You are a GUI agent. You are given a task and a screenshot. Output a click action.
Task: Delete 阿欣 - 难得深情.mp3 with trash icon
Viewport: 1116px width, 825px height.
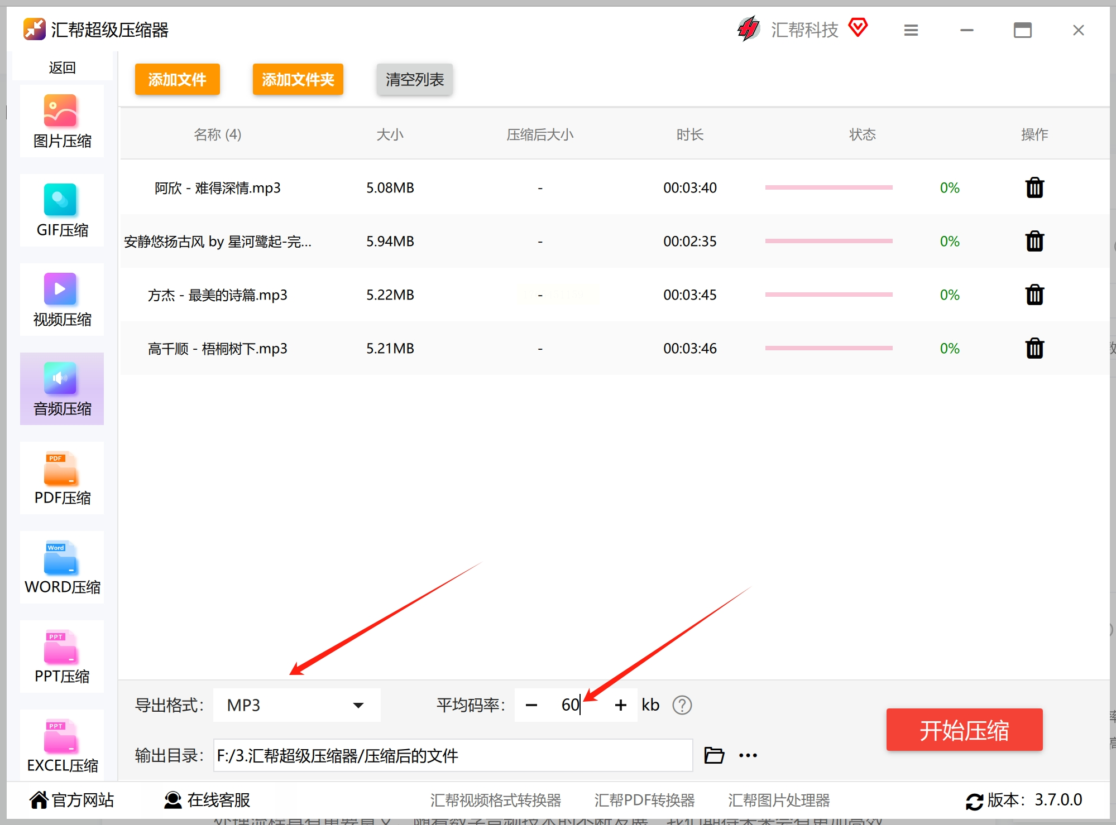click(1034, 188)
